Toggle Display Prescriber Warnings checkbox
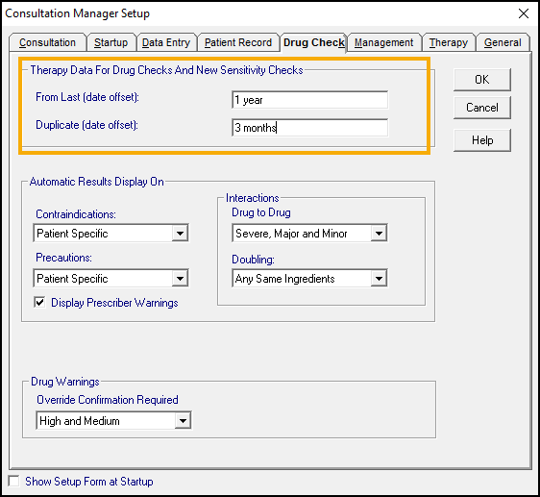 (39, 303)
